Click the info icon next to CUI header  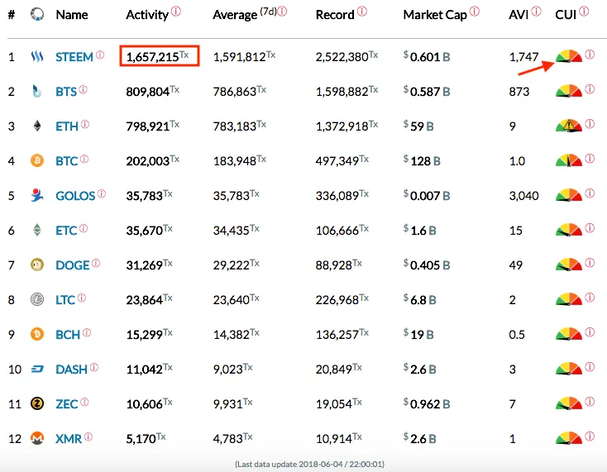coord(584,12)
